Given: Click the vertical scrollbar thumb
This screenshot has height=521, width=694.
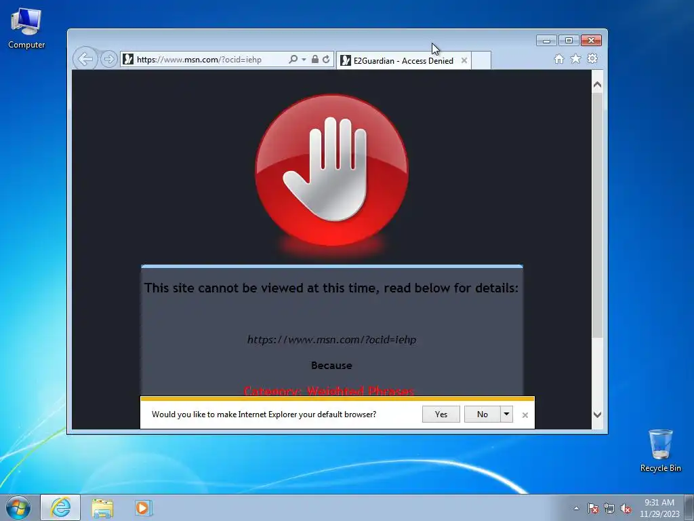Looking at the screenshot, I should [x=597, y=215].
